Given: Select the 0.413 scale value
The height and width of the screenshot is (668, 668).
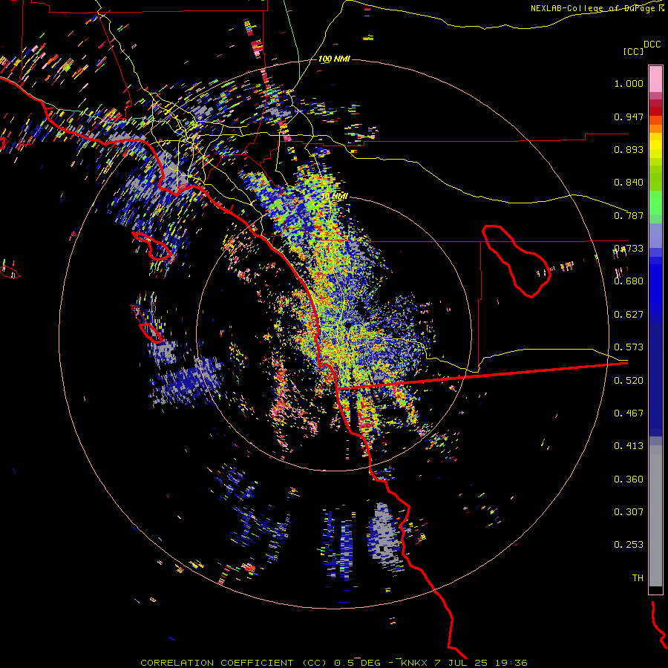Looking at the screenshot, I should click(629, 446).
